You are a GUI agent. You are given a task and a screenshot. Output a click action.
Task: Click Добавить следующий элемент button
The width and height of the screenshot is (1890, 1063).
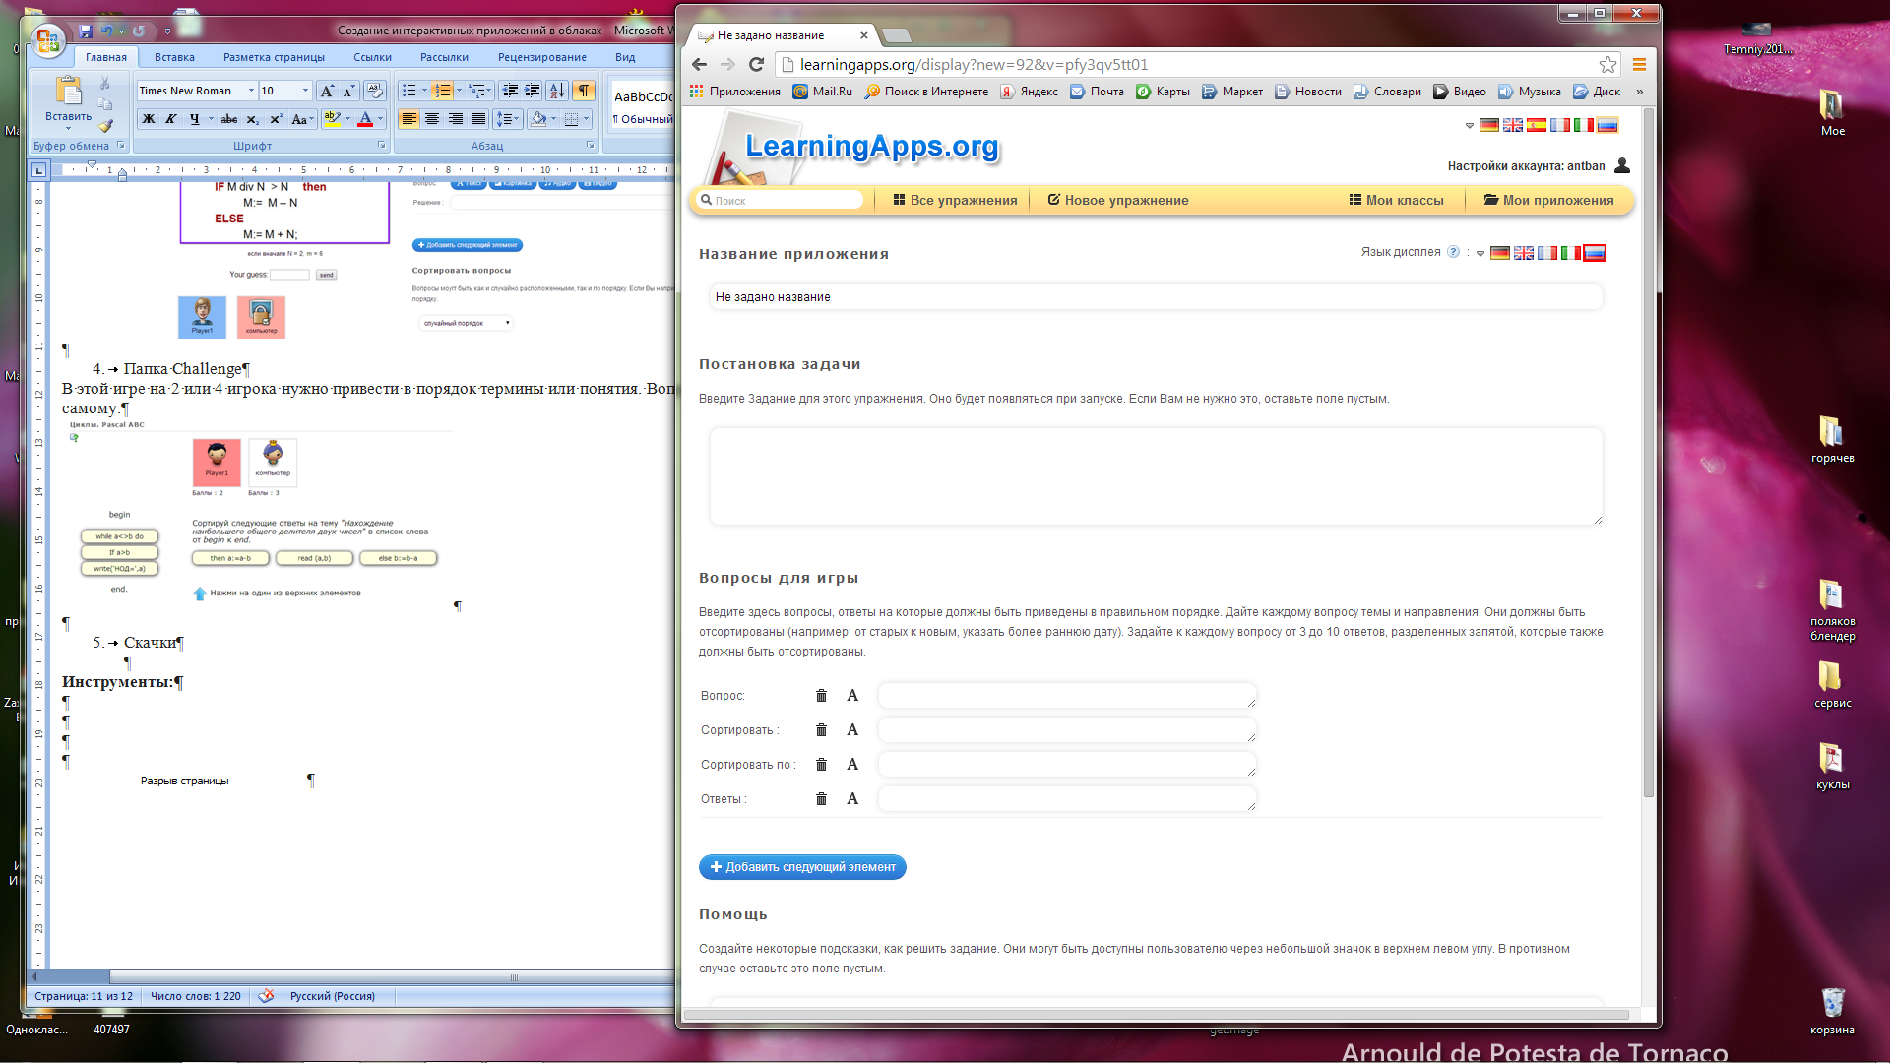pos(802,867)
